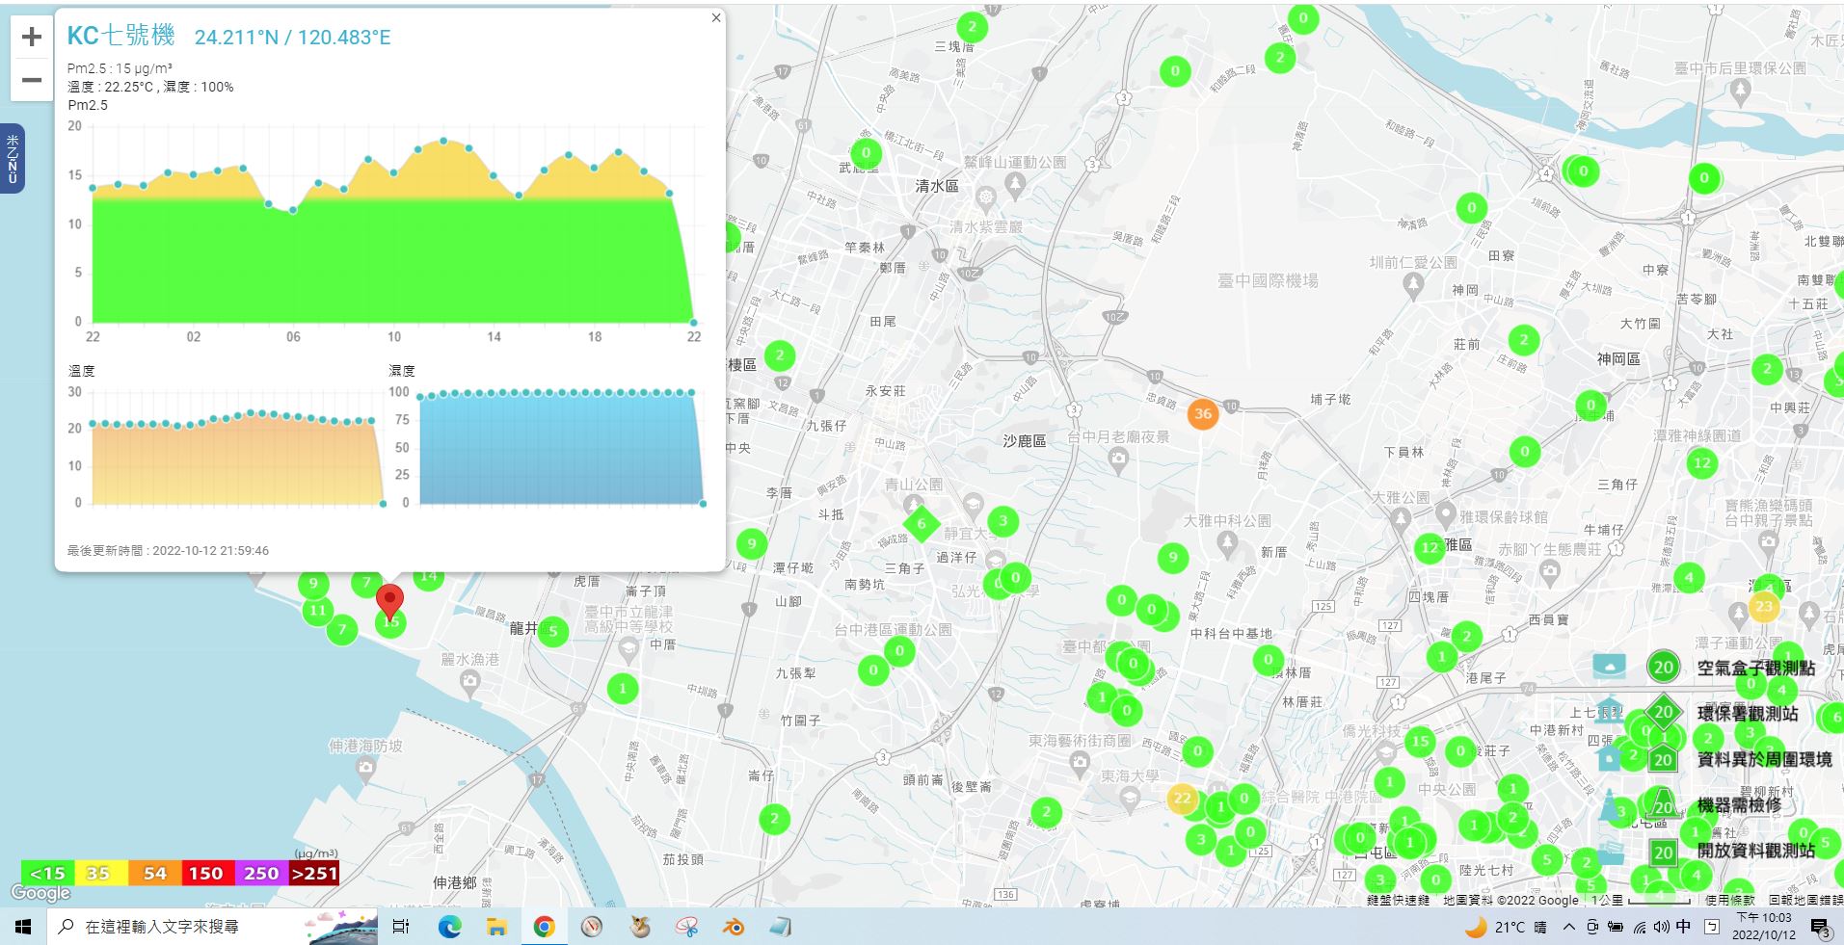
Task: Zoom out the map with minus button
Action: pos(32,80)
